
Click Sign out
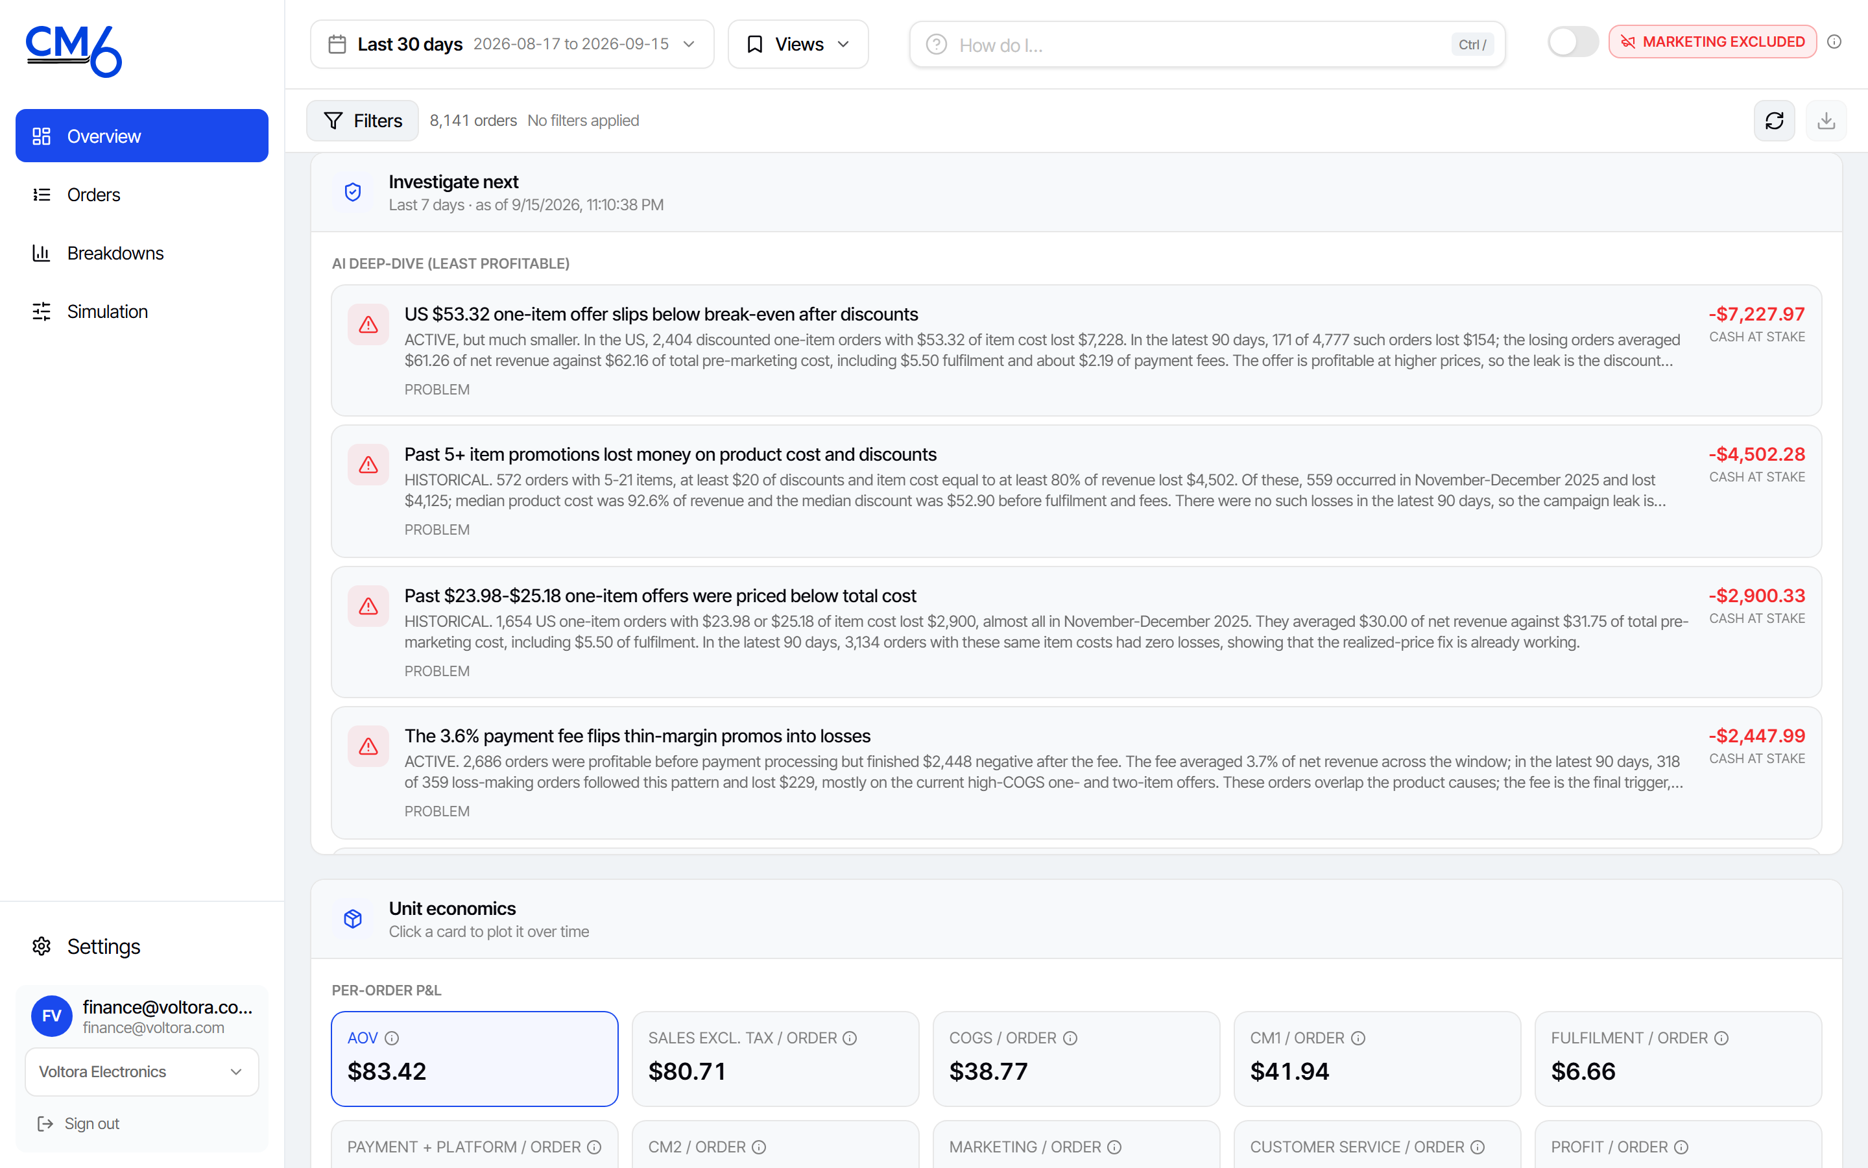(x=78, y=1123)
